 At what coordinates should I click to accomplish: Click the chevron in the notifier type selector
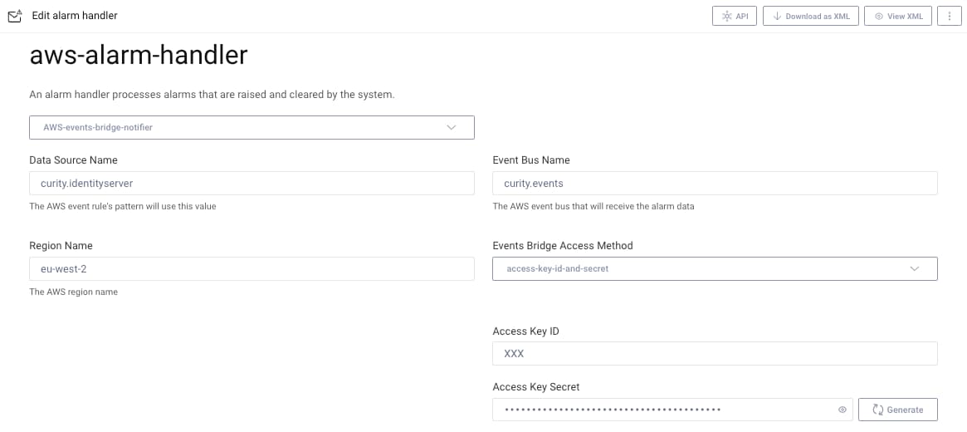click(452, 127)
